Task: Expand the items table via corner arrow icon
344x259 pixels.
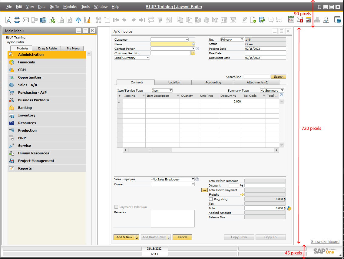Action: (281, 95)
